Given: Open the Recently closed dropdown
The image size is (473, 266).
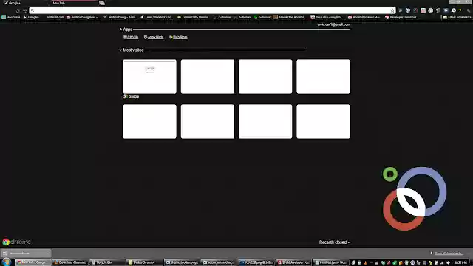Looking at the screenshot, I should pos(335,242).
